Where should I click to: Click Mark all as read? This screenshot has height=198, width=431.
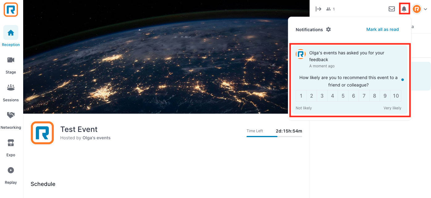[382, 29]
